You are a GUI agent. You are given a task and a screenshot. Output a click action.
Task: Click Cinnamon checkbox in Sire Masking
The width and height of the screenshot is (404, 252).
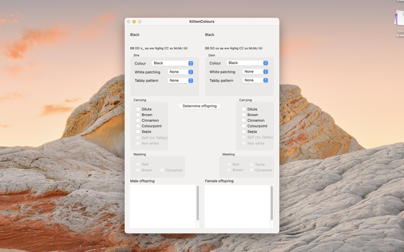tap(162, 170)
